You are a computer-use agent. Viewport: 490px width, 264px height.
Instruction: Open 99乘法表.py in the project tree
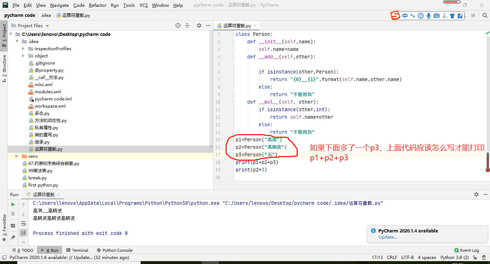pos(40,171)
